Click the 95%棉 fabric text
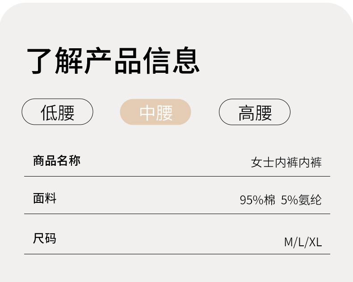Image resolution: width=353 pixels, height=282 pixels. 257,200
